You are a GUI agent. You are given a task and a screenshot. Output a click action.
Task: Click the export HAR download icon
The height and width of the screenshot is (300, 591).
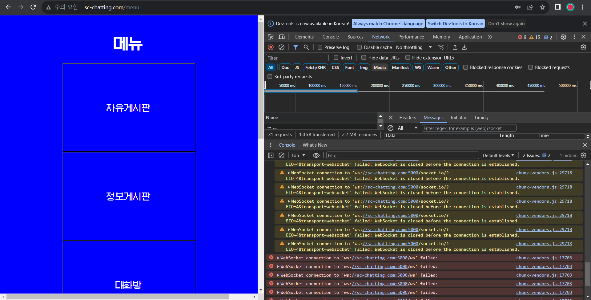(x=464, y=47)
